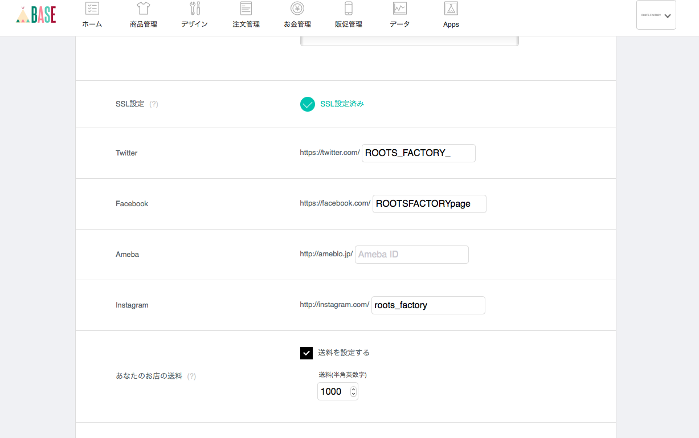
Task: Open 販促管理 smartphone icon
Action: 349,9
